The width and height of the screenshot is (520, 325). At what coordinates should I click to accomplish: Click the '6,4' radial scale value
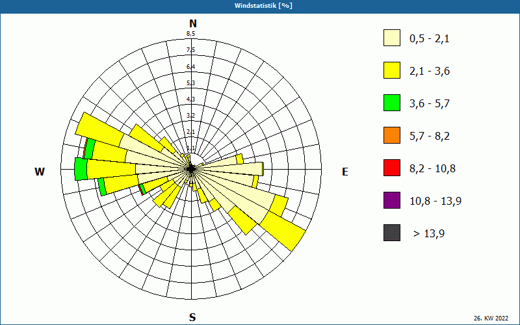pyautogui.click(x=190, y=67)
